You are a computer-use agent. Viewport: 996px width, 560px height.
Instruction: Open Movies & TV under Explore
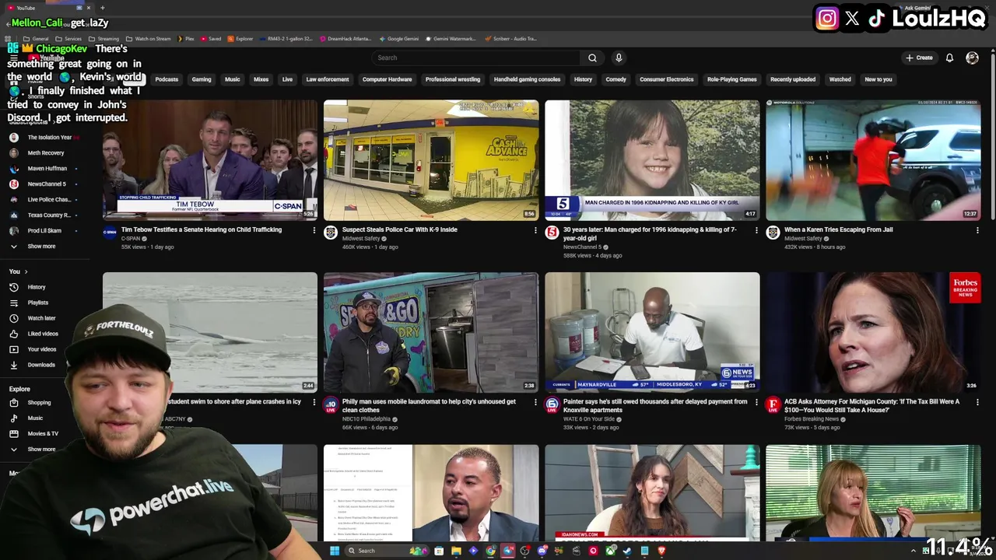tap(43, 434)
